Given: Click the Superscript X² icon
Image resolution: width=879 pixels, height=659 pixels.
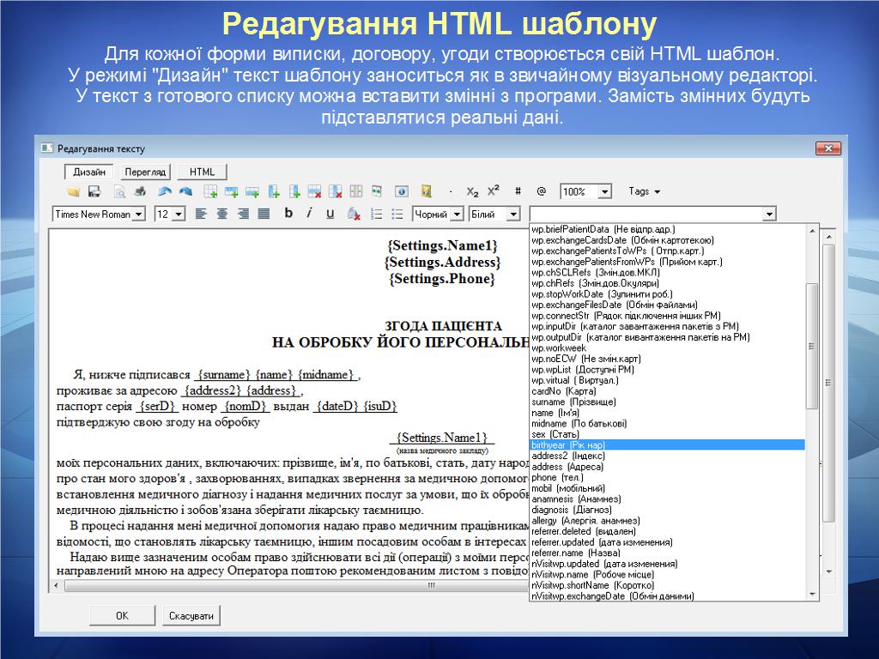Looking at the screenshot, I should click(494, 191).
